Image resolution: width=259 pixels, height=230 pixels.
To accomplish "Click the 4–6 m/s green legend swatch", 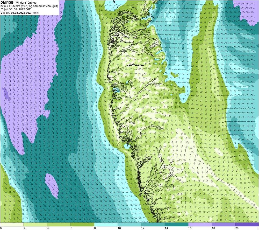I will [x=59, y=224].
